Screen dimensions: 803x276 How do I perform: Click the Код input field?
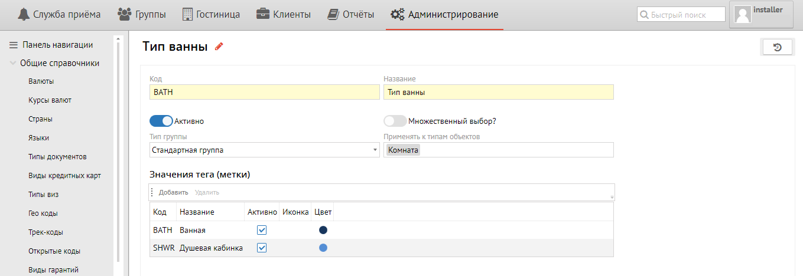point(264,92)
